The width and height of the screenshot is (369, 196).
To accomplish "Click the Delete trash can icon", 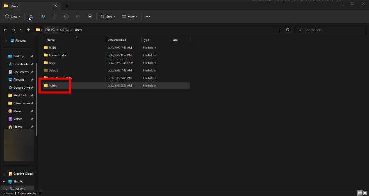I will pos(90,16).
